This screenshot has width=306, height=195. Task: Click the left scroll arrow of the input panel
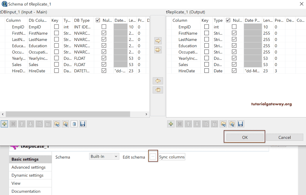2,114
